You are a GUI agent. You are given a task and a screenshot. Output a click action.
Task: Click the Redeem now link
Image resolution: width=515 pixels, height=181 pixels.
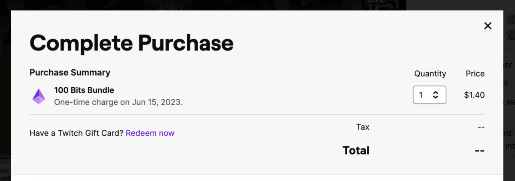(150, 133)
